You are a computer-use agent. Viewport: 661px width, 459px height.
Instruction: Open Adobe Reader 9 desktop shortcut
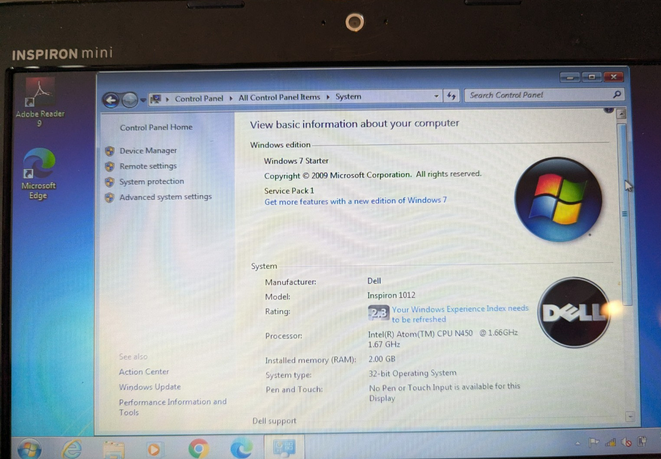coord(40,103)
